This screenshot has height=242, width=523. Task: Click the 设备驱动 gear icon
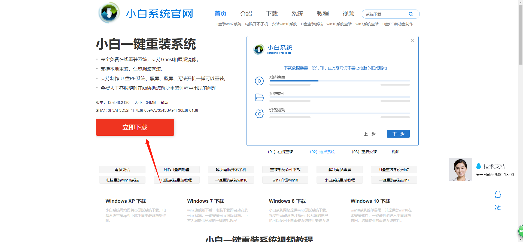pos(260,114)
